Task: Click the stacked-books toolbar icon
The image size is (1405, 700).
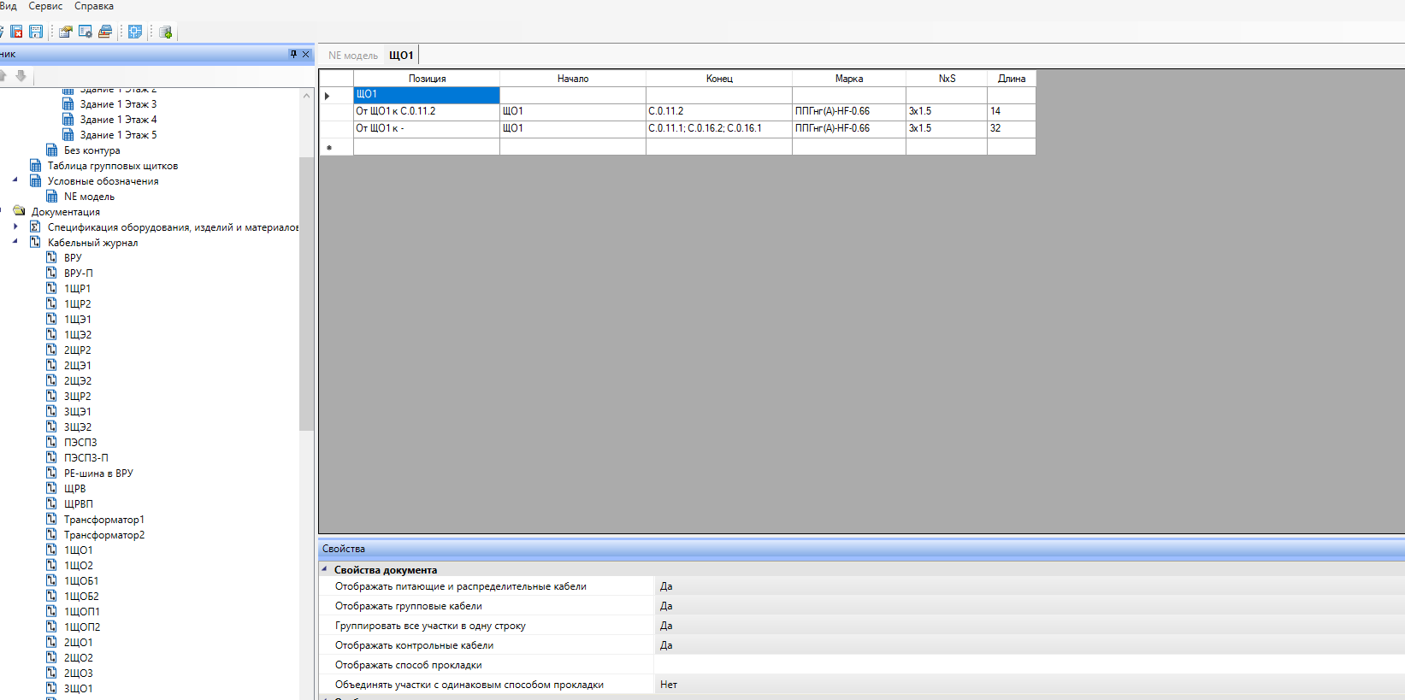Action: [105, 32]
